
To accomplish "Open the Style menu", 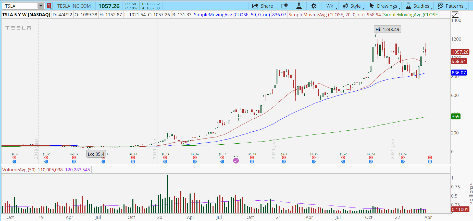I will 353,6.
